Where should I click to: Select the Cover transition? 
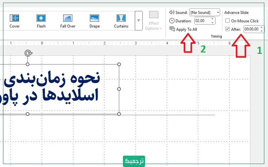[x=14, y=21]
